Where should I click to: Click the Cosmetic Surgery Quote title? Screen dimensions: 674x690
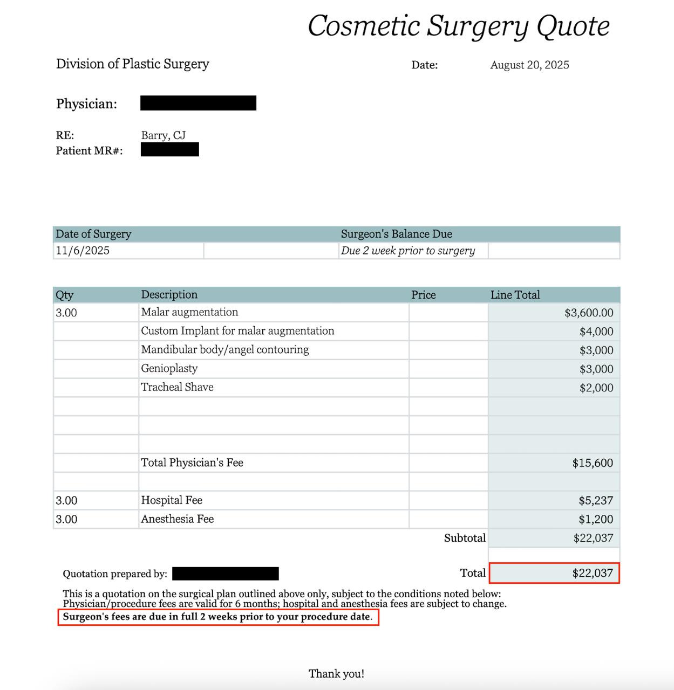pos(458,26)
